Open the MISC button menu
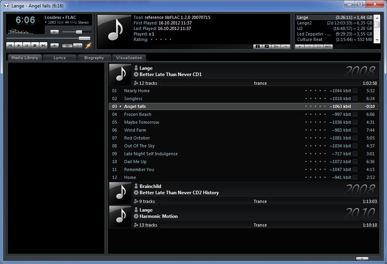 (328, 46)
